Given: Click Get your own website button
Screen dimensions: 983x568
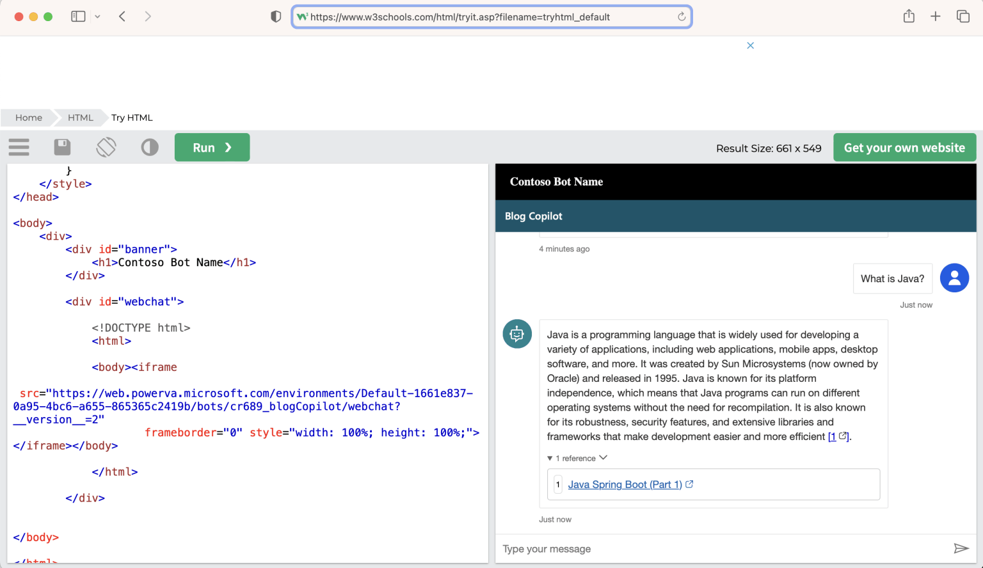Looking at the screenshot, I should pos(904,148).
